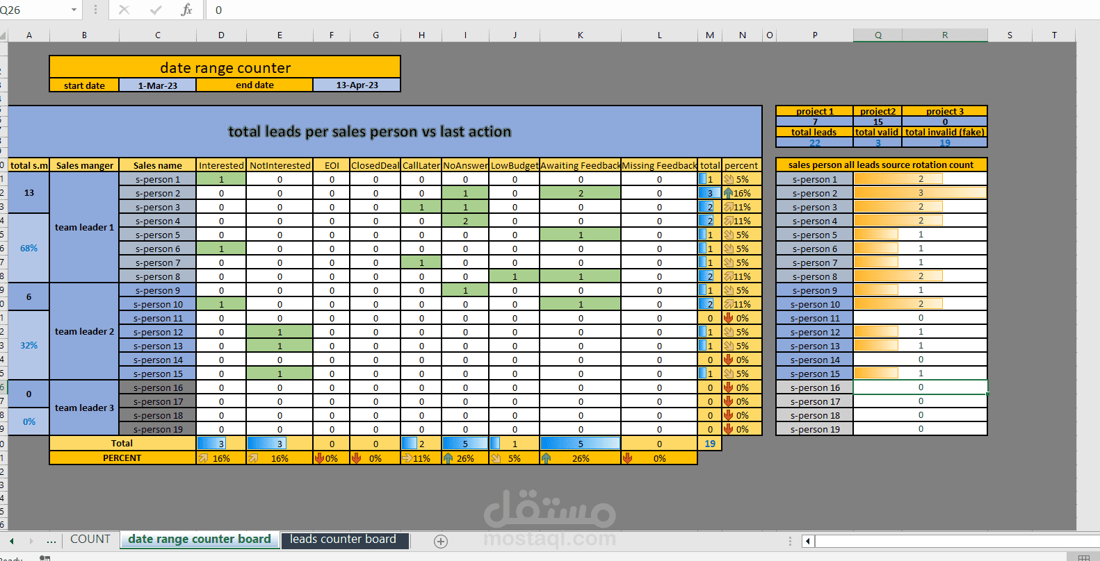
Task: Click sales person all leads source rotation header
Action: (x=881, y=165)
